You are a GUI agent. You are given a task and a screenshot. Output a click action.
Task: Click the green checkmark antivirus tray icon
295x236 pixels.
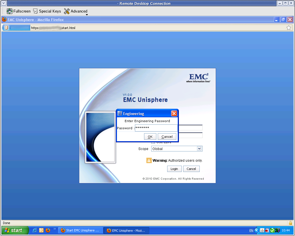point(272,230)
